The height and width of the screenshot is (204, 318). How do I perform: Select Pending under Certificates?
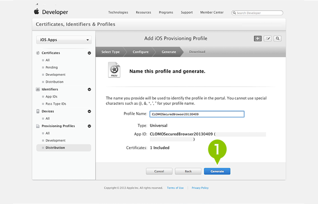pyautogui.click(x=52, y=67)
